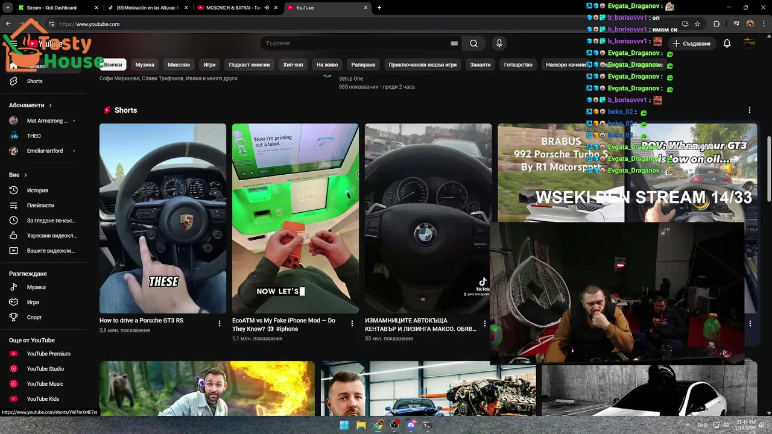
Task: Select the Всички filter chip
Action: tap(113, 64)
